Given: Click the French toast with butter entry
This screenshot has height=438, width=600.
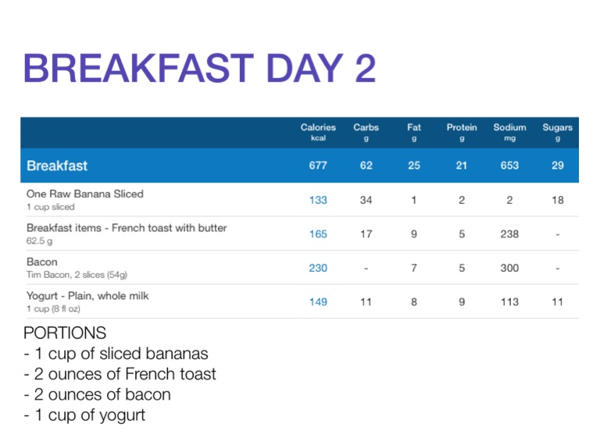Looking at the screenshot, I should click(x=127, y=228).
